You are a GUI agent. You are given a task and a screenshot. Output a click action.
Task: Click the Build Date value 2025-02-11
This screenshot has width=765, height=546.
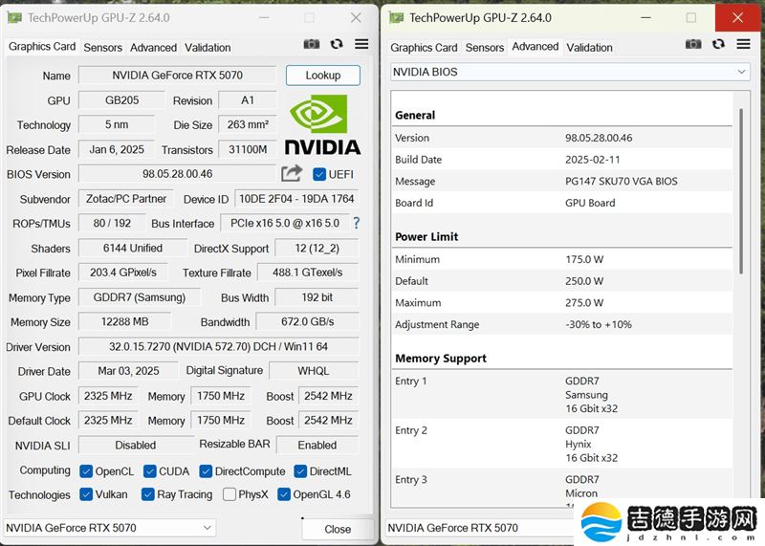(593, 160)
